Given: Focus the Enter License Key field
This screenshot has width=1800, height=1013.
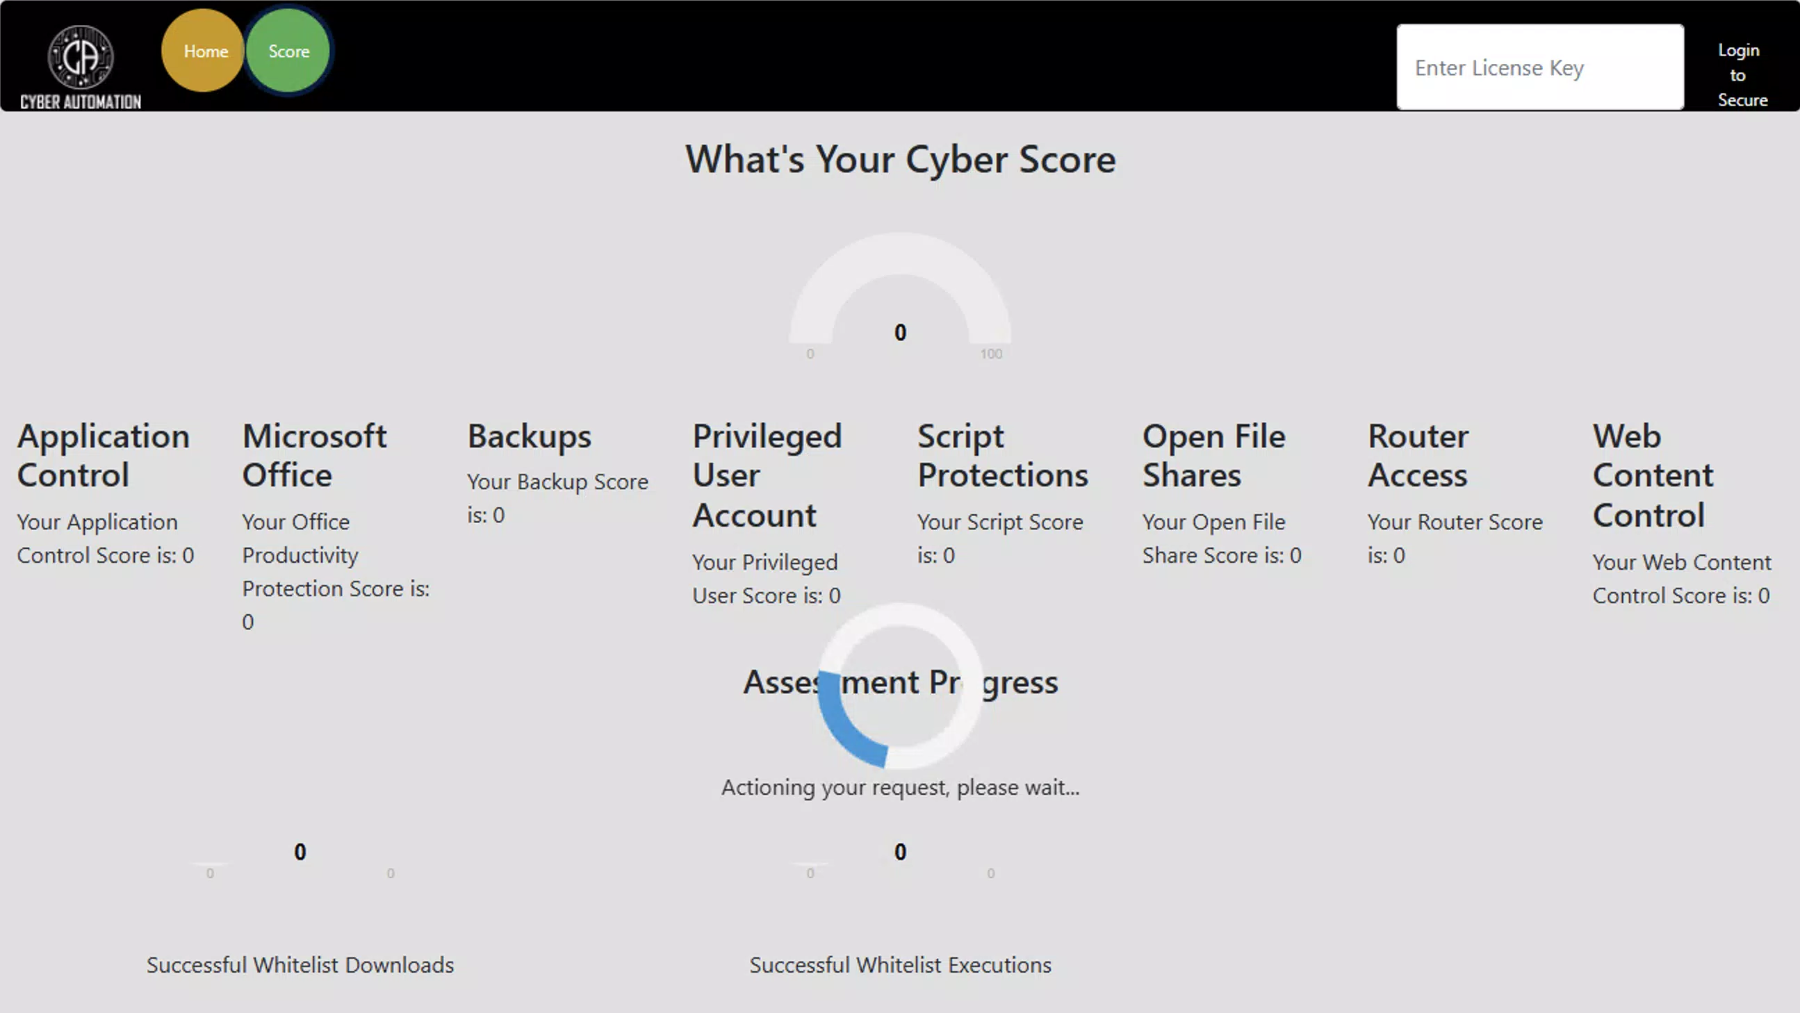Looking at the screenshot, I should pos(1540,67).
